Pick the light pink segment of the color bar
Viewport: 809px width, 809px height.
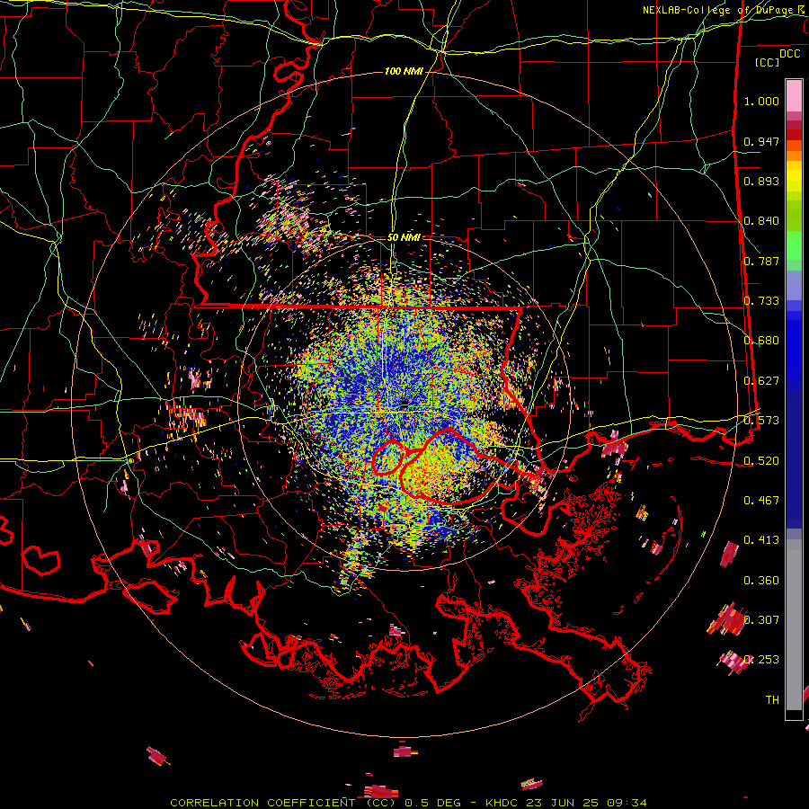(794, 96)
